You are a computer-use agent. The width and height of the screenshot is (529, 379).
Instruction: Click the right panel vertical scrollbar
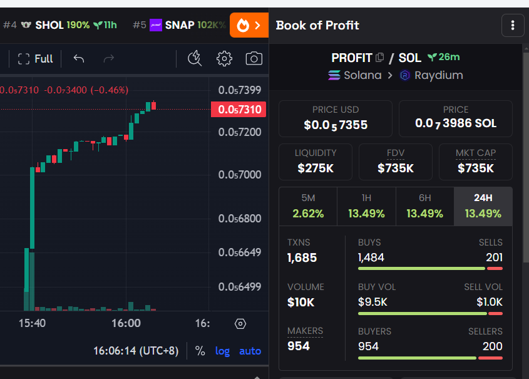[x=526, y=157]
